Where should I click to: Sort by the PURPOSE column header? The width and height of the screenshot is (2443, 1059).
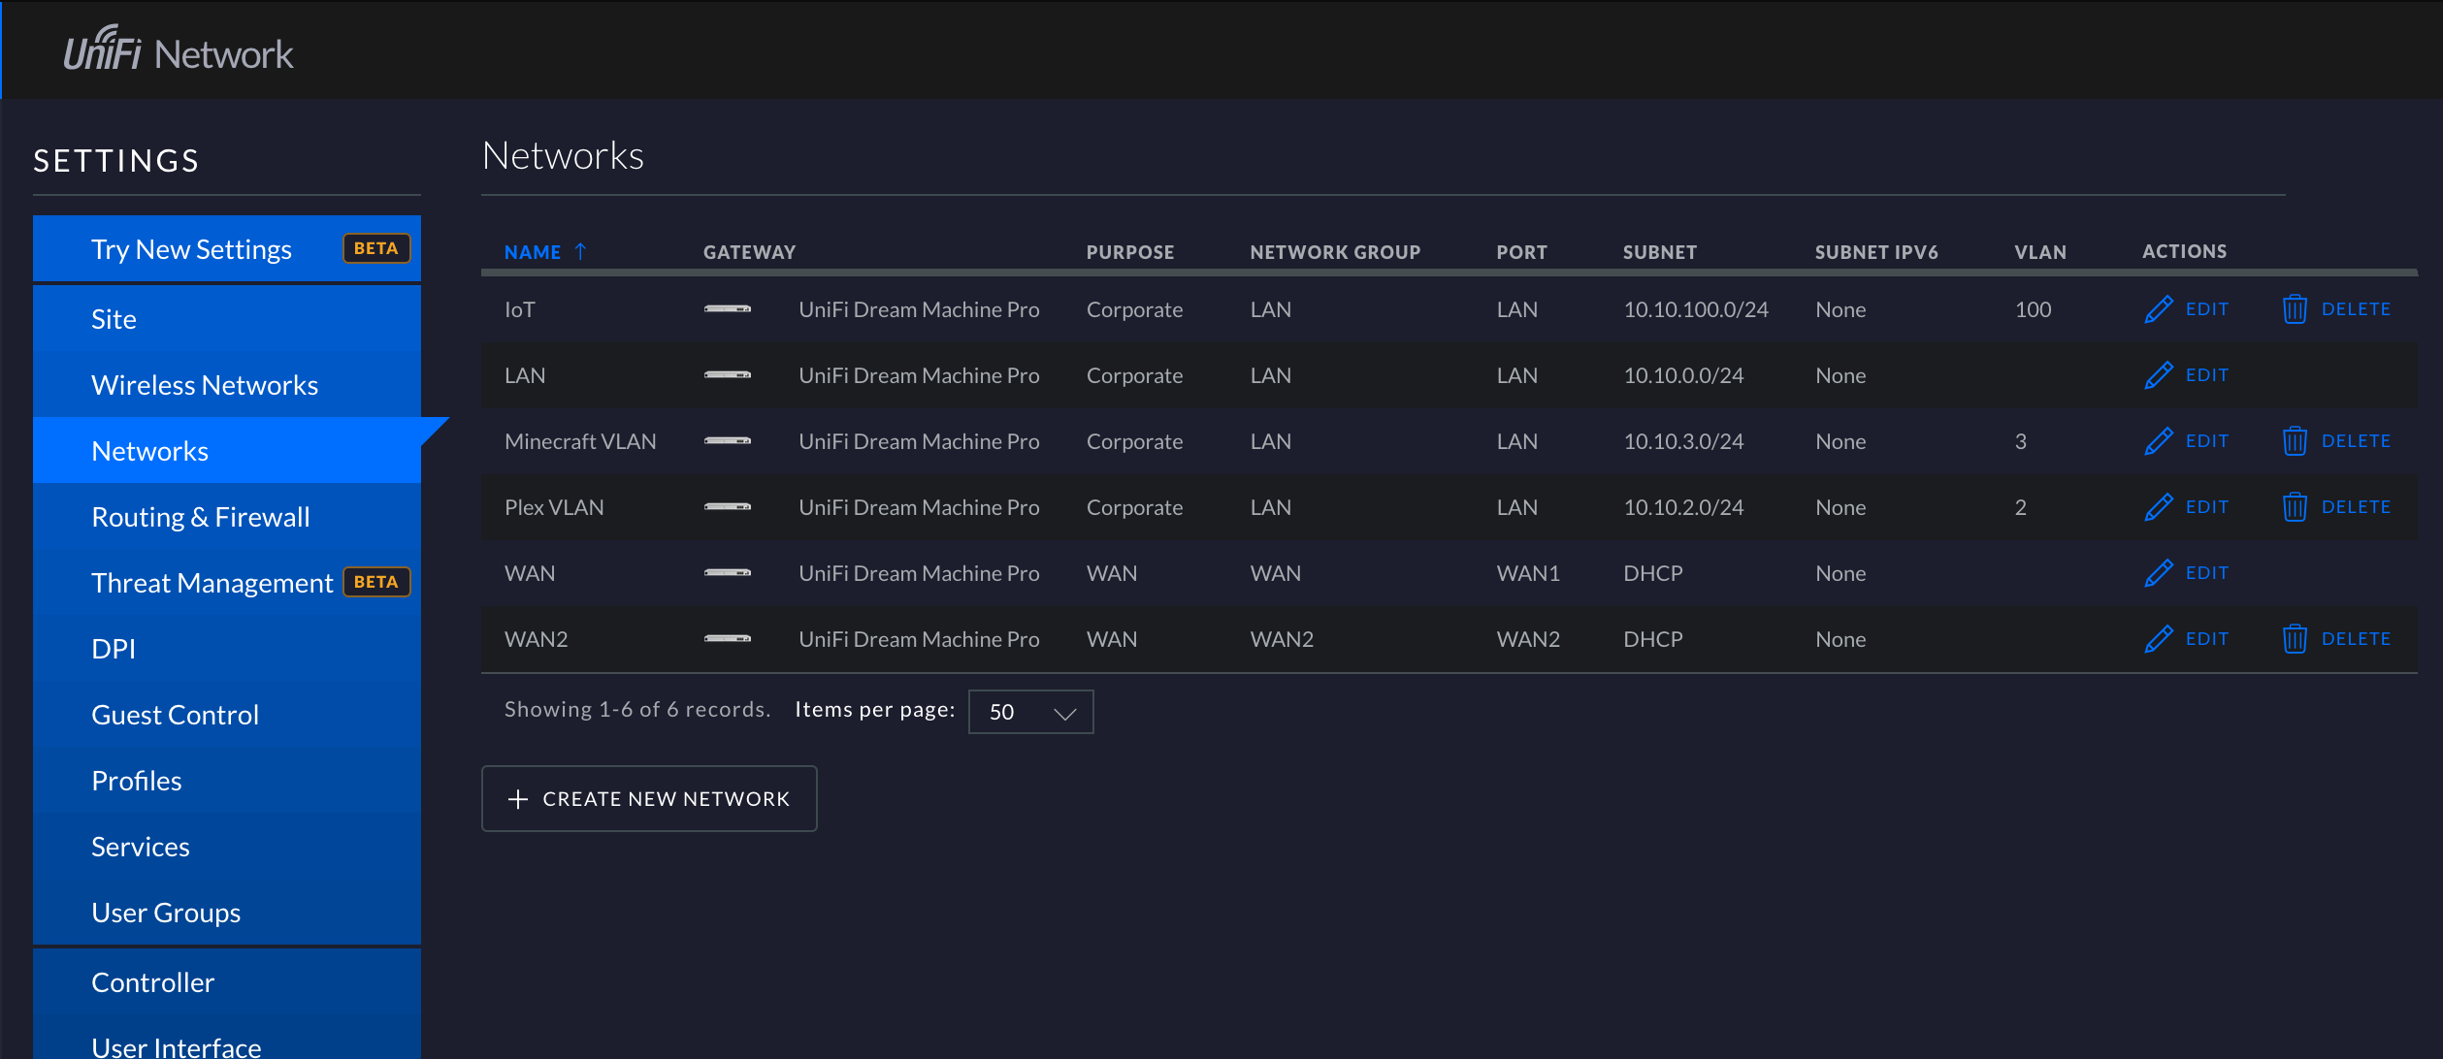point(1130,252)
